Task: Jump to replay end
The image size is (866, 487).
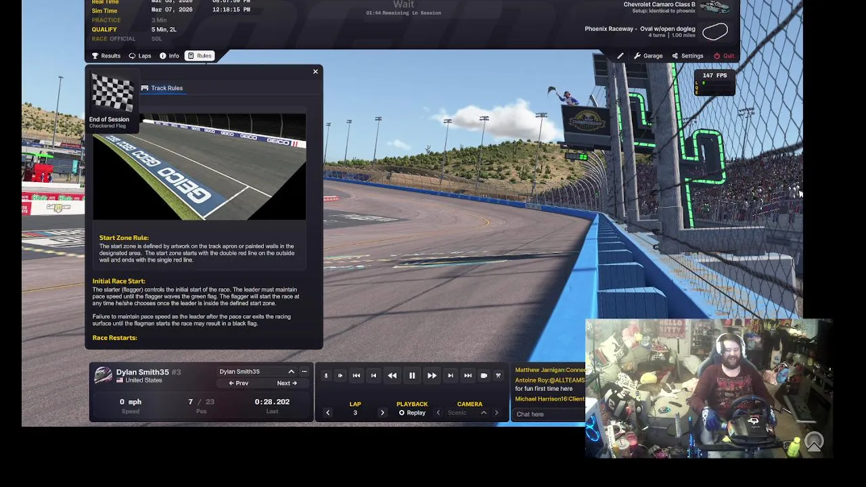Action: click(468, 375)
